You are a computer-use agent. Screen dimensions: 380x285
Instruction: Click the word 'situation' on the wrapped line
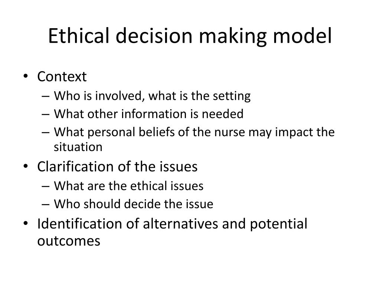[x=78, y=147]
